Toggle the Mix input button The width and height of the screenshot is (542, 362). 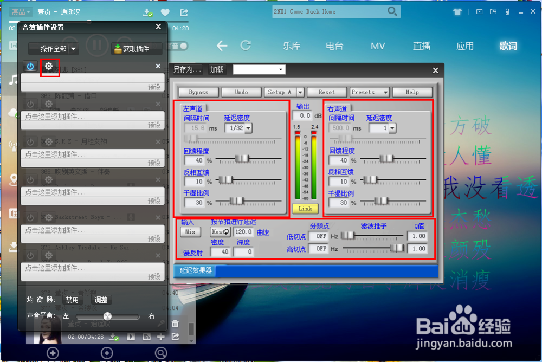click(190, 231)
